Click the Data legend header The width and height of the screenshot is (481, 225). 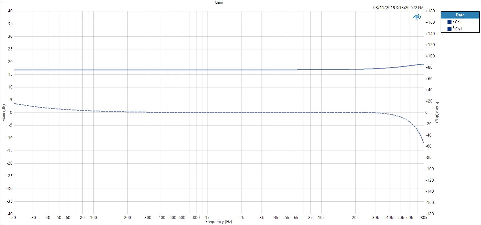click(x=460, y=15)
